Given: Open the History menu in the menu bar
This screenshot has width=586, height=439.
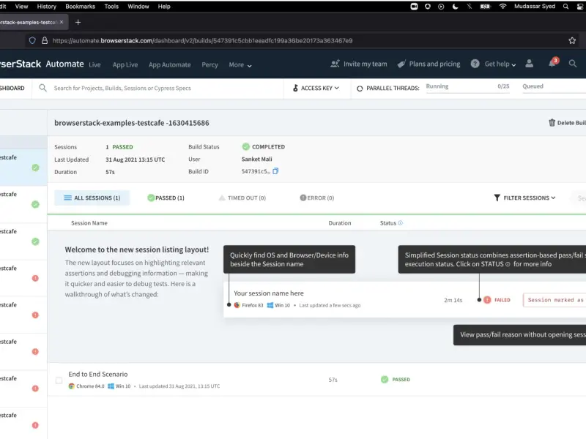Looking at the screenshot, I should [47, 7].
